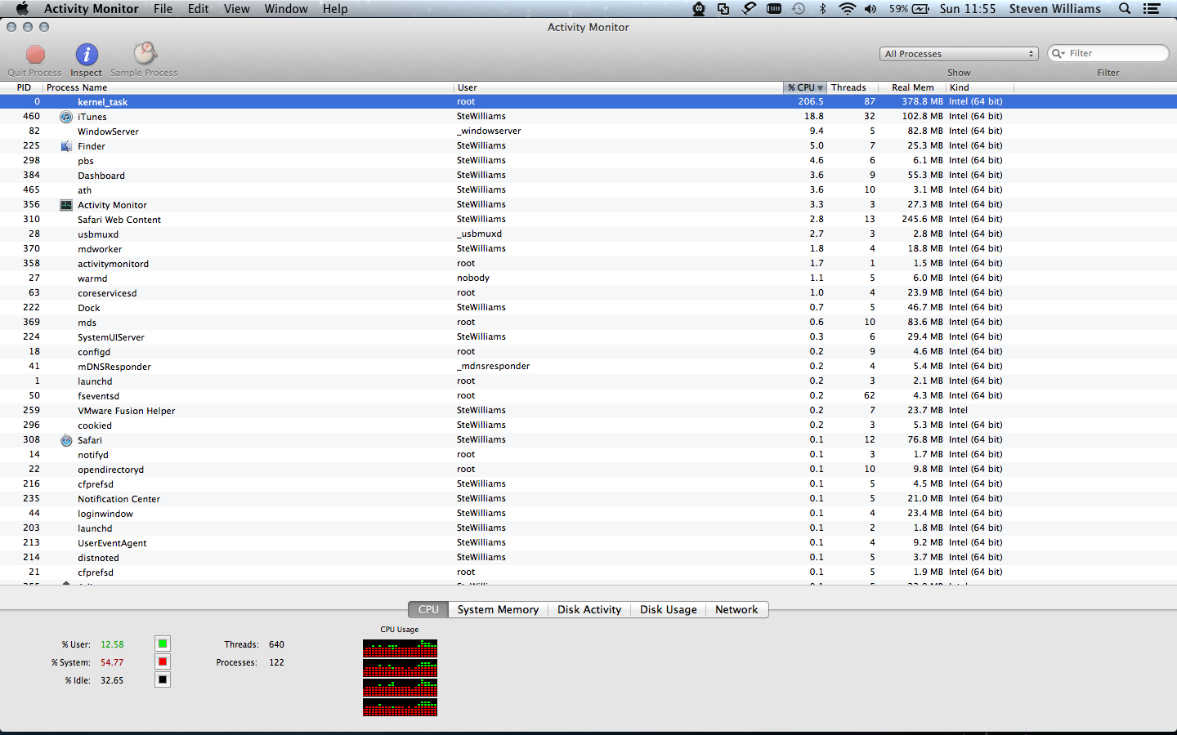Open the Notification Center list icon in menu bar
Image resolution: width=1177 pixels, height=735 pixels.
click(x=1152, y=9)
